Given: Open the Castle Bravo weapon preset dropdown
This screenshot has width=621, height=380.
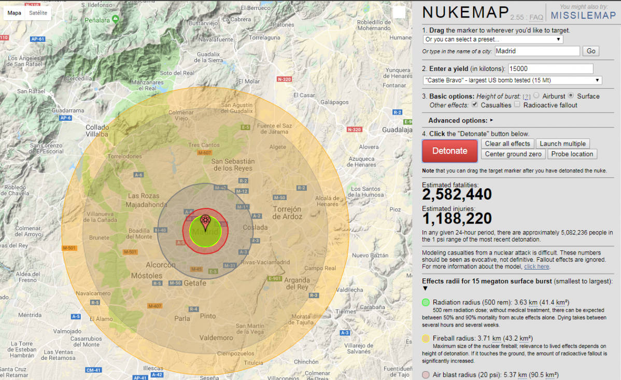Looking at the screenshot, I should pyautogui.click(x=512, y=80).
